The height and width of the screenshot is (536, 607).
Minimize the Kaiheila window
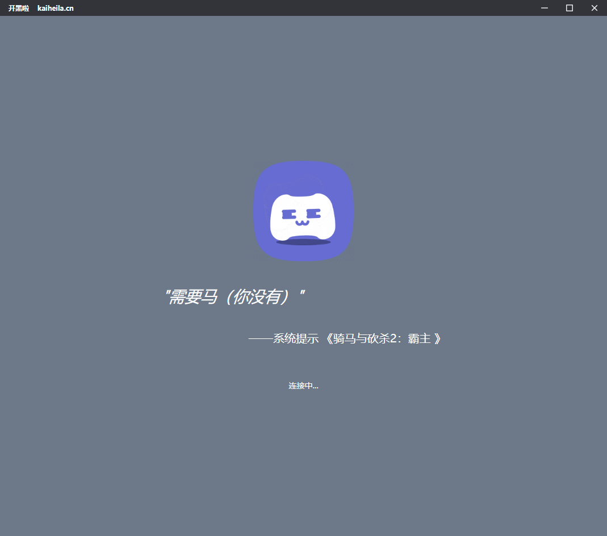pos(545,8)
